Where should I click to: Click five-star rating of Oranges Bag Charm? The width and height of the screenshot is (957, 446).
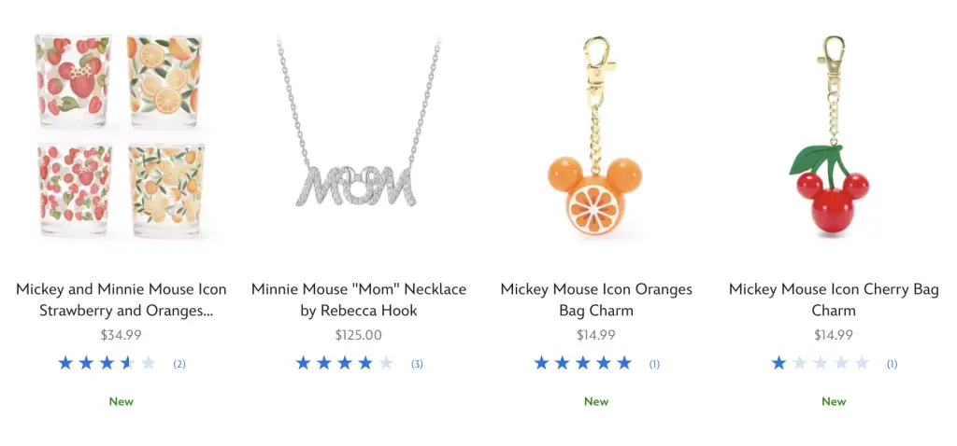coord(582,364)
